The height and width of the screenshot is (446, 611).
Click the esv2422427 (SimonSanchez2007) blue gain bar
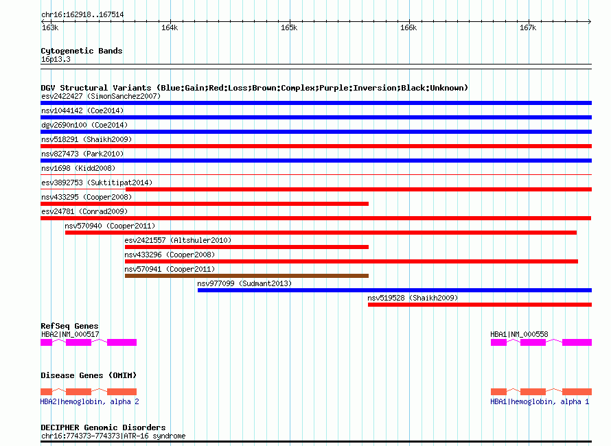316,103
